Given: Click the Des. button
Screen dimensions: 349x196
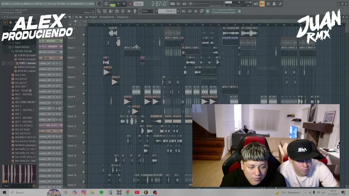Looking at the screenshot, I should 183,11.
